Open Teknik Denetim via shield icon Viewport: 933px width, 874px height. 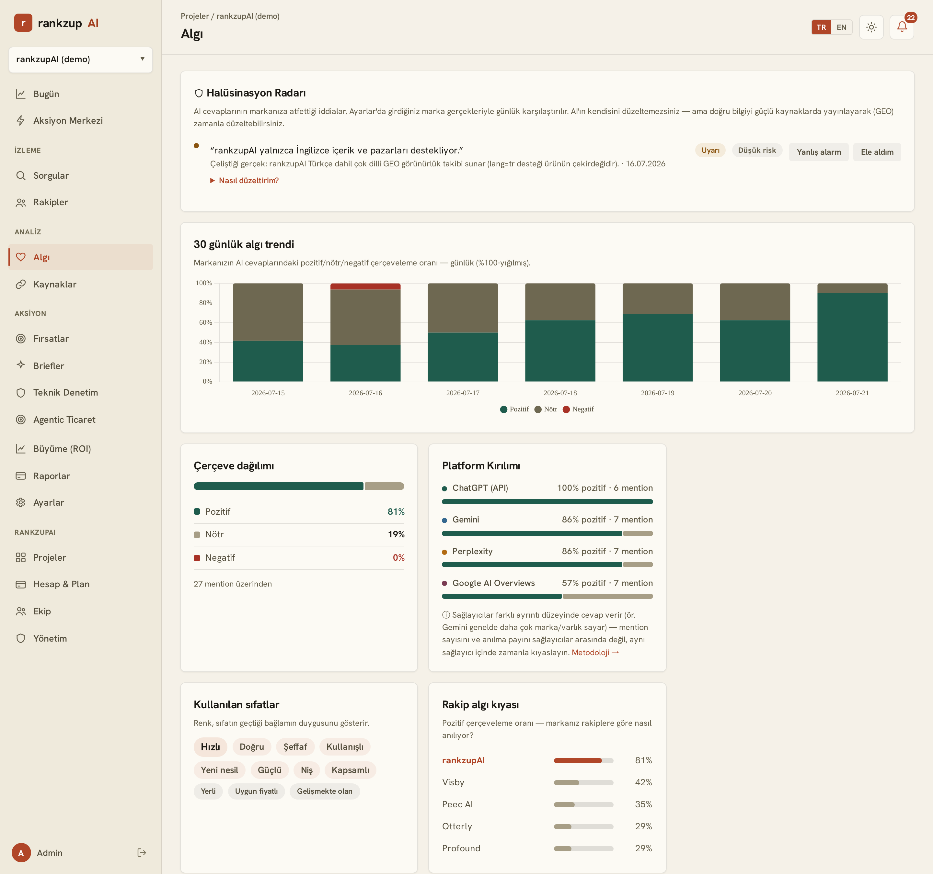pos(21,392)
